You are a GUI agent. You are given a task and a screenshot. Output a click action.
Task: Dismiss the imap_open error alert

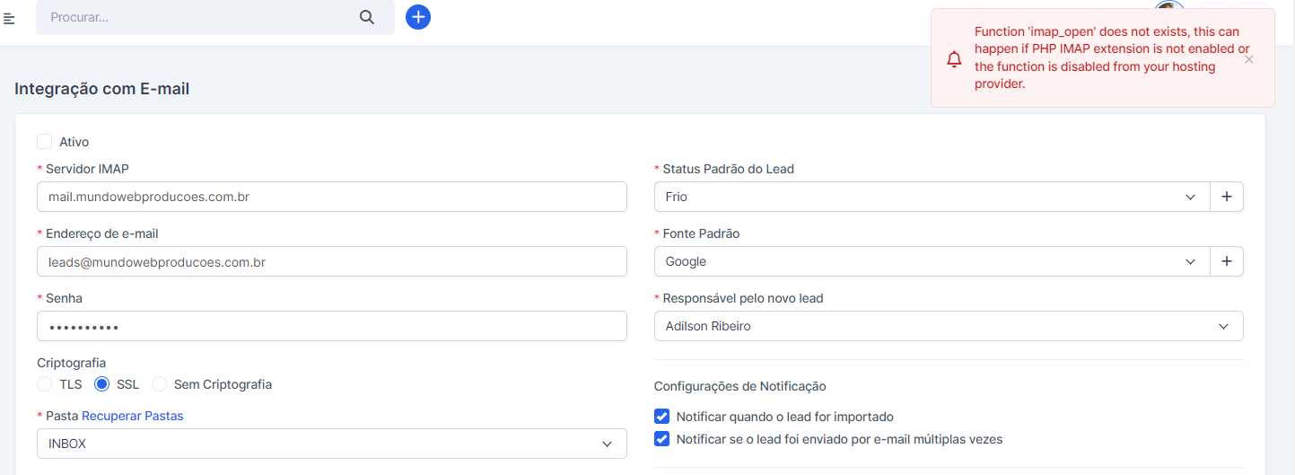tap(1249, 59)
